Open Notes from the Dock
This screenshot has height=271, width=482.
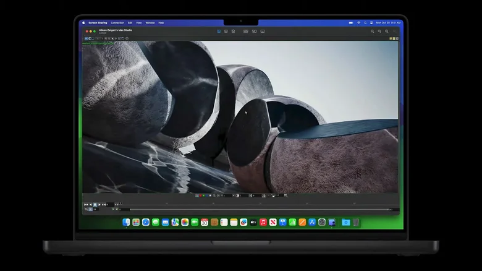click(x=234, y=222)
